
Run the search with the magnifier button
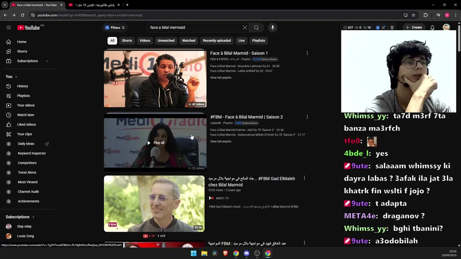[256, 28]
